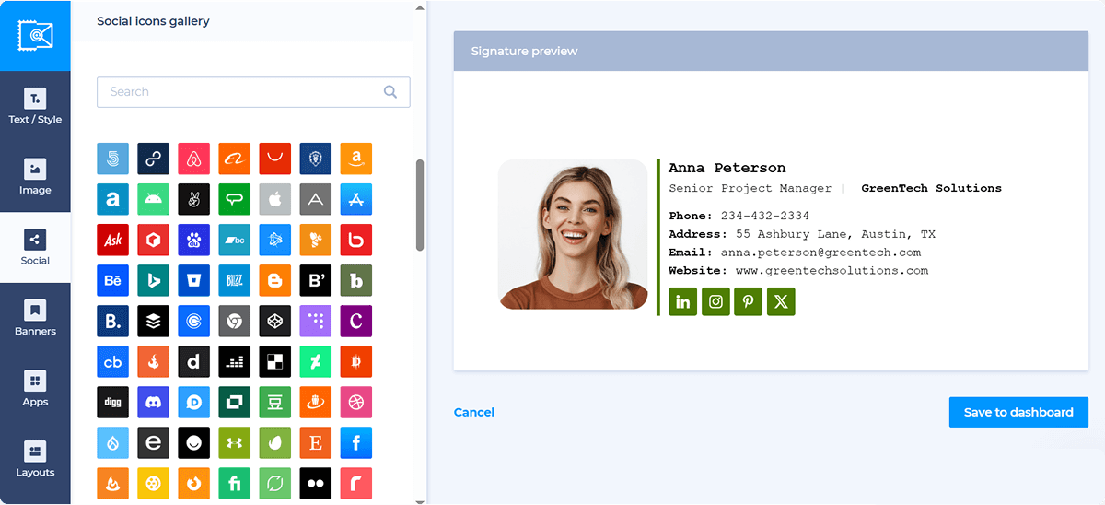1105x505 pixels.
Task: Select the Drupal droplet icon
Action: [112, 442]
